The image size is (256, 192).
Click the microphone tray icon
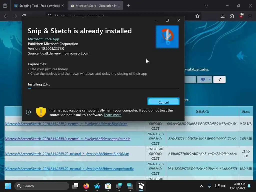pyautogui.click(x=209, y=186)
